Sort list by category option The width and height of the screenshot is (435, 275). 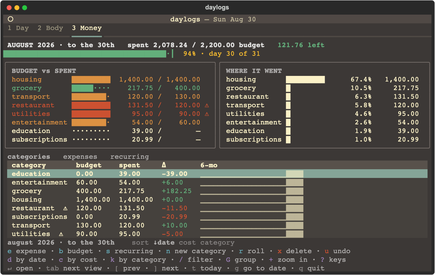(x=217, y=243)
